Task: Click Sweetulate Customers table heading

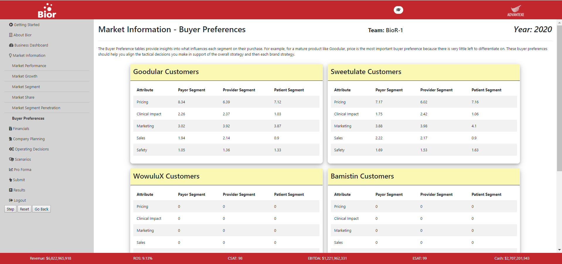Action: (x=366, y=72)
